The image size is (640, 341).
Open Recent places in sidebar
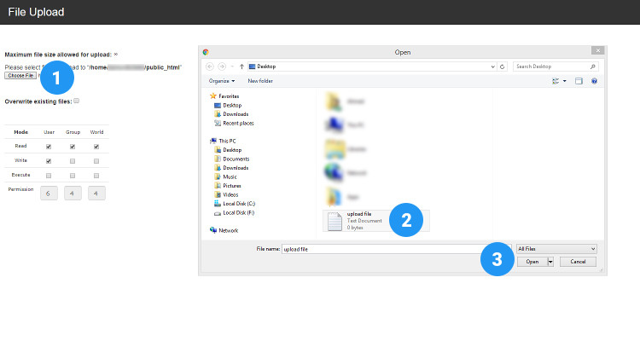(x=234, y=123)
